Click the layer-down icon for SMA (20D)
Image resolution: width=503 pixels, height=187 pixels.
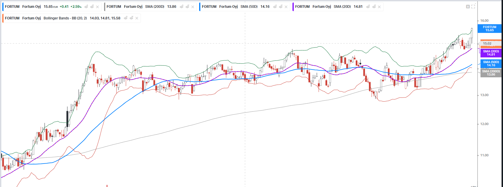(374, 6)
